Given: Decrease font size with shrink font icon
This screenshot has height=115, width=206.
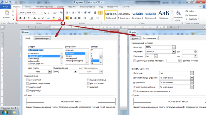Looking at the screenshot, I should [x=49, y=13].
